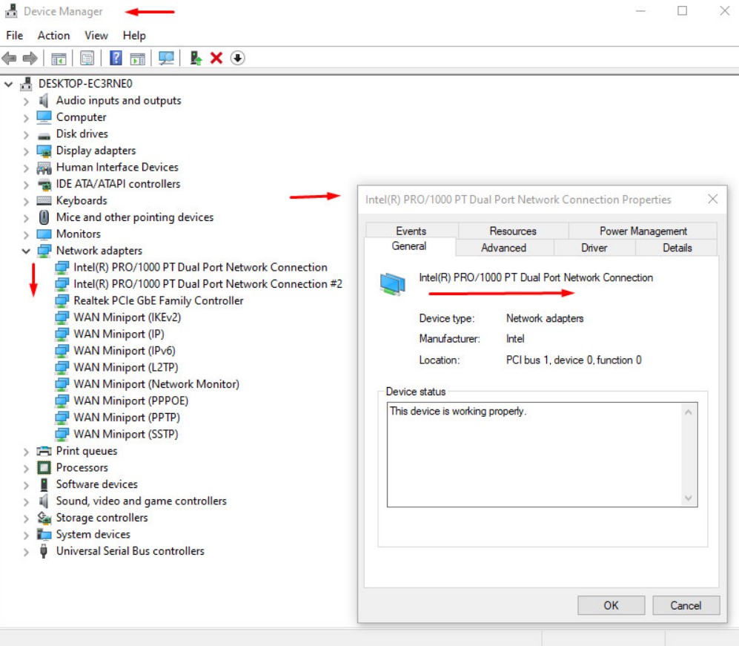This screenshot has height=646, width=739.
Task: Click the Human Interface Devices icon
Action: tap(44, 168)
